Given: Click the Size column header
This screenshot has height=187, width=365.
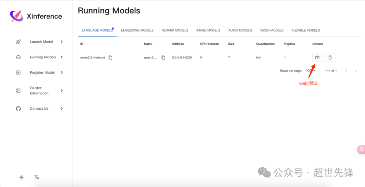Looking at the screenshot, I should 231,44.
